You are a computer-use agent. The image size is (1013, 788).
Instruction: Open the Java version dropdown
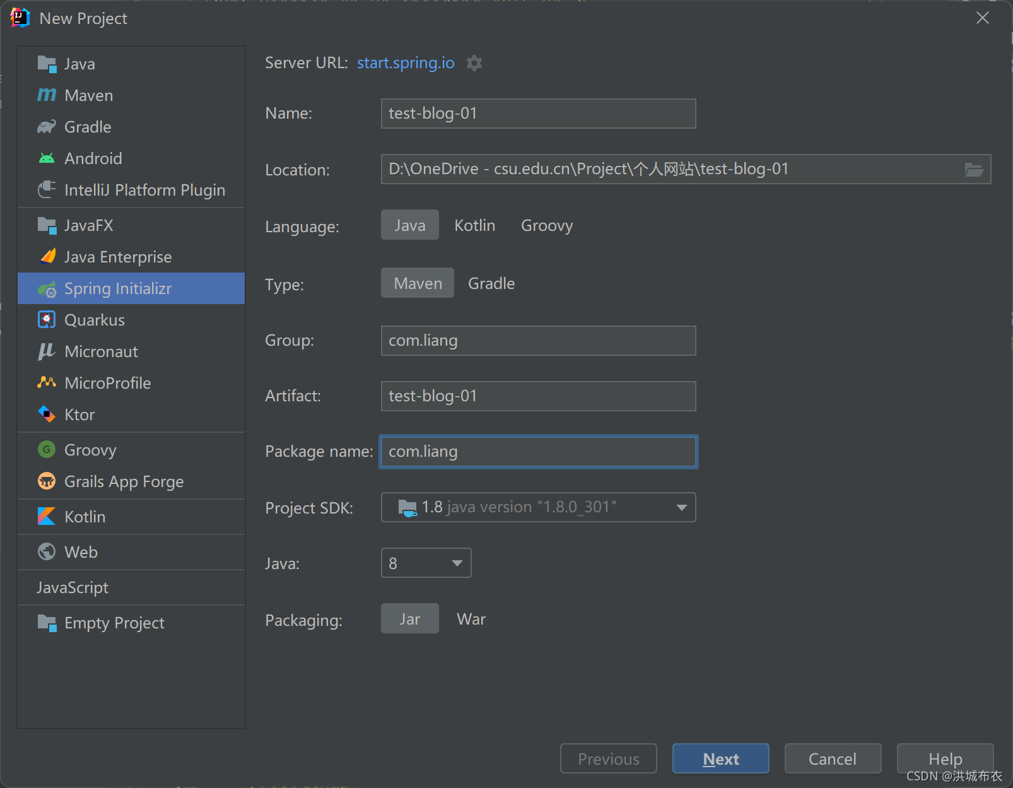pos(426,563)
